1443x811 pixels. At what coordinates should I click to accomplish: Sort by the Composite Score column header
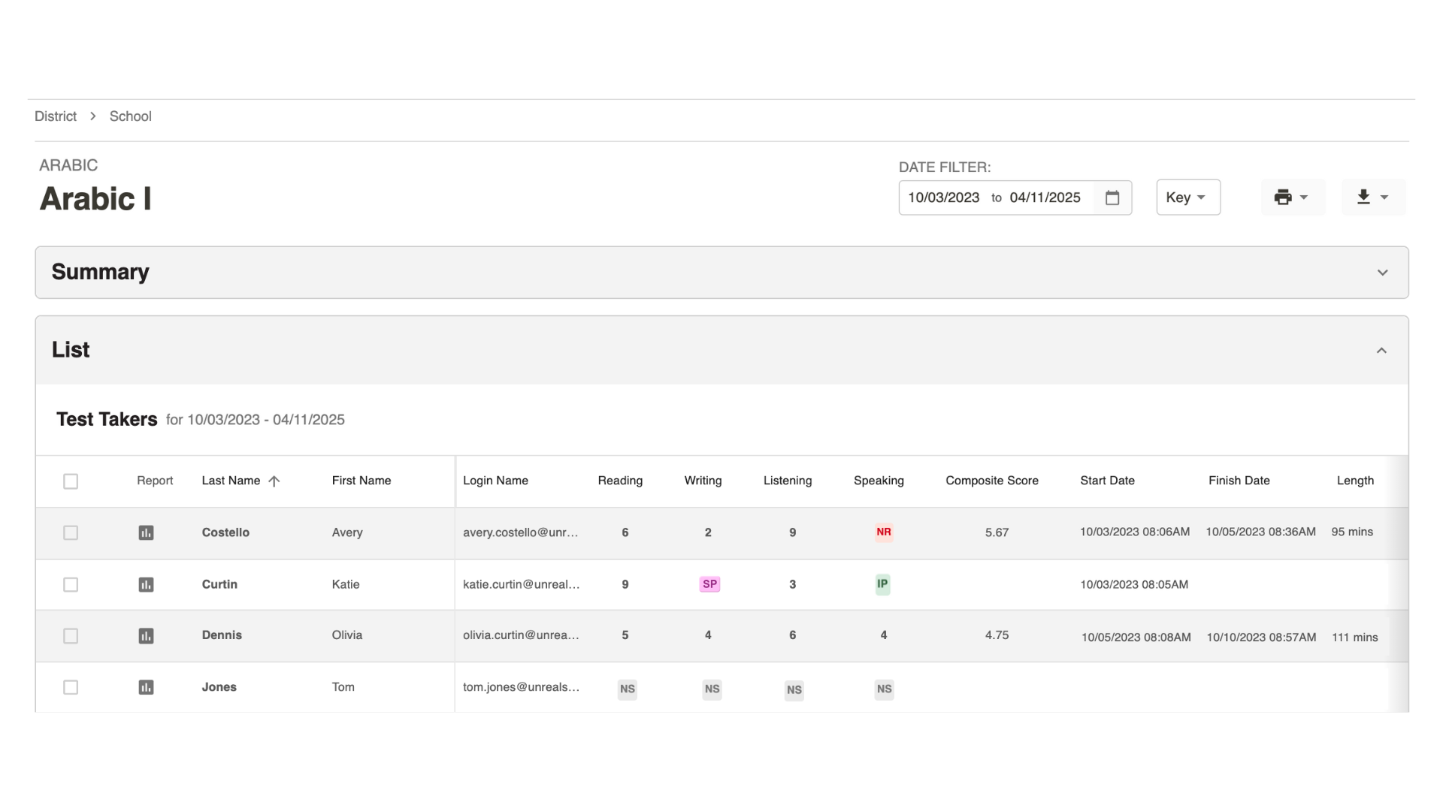click(x=992, y=481)
